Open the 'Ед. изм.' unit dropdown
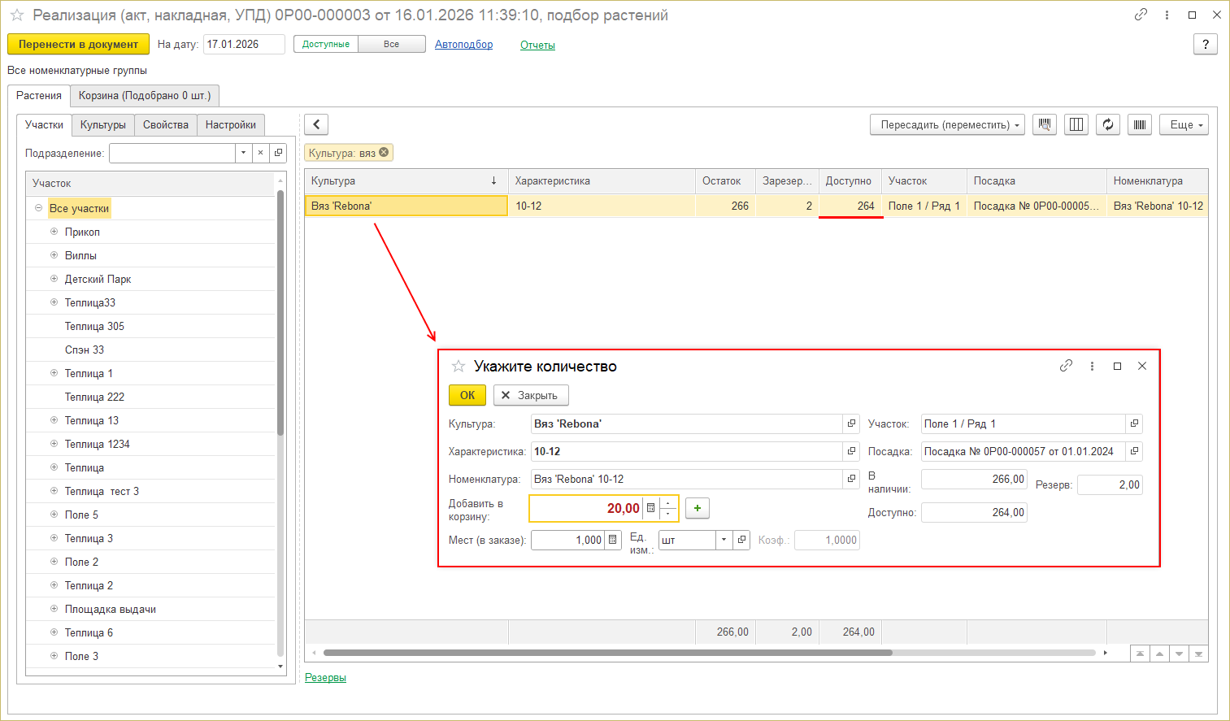This screenshot has width=1230, height=721. click(724, 540)
